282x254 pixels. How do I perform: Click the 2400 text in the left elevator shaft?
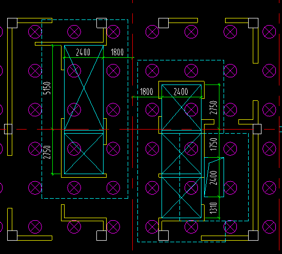coord(83,52)
